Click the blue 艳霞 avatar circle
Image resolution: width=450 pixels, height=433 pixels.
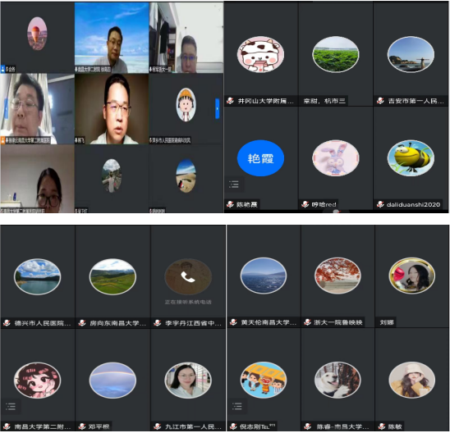(260, 158)
